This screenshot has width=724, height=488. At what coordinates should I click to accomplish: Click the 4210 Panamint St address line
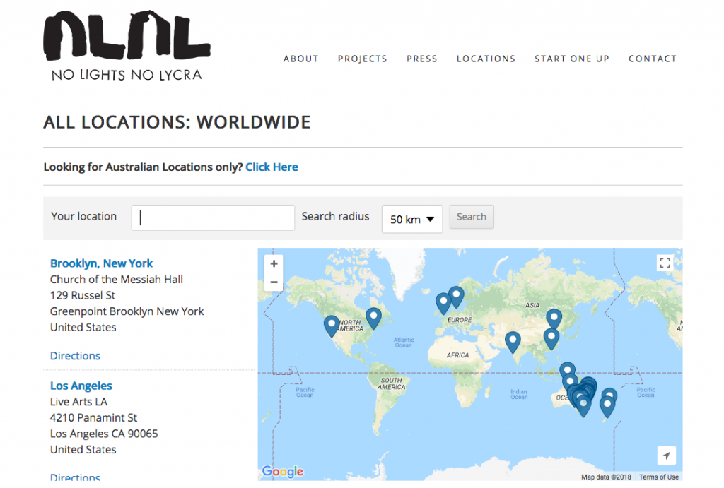pyautogui.click(x=94, y=418)
